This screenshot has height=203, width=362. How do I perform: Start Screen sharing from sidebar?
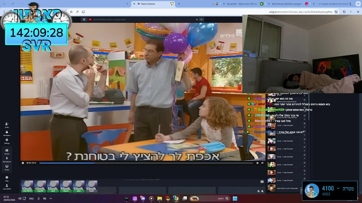[x=7, y=167]
